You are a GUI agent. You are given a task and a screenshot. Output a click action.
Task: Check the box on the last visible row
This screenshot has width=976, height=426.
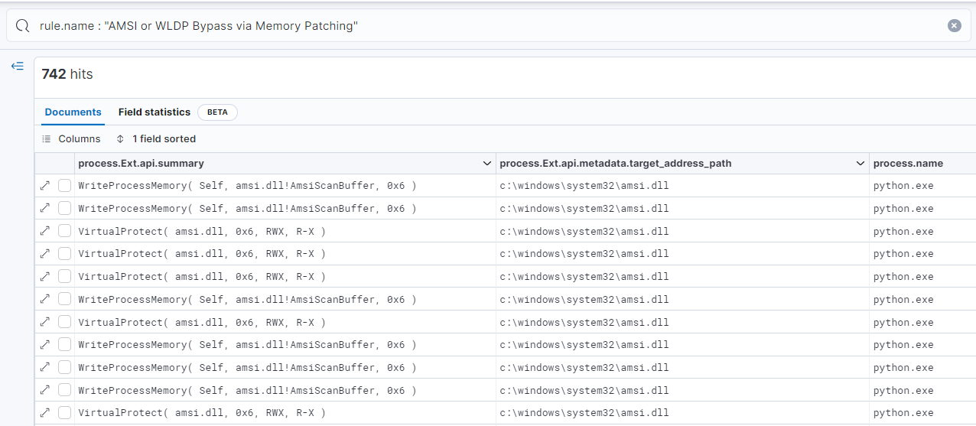[x=65, y=413]
